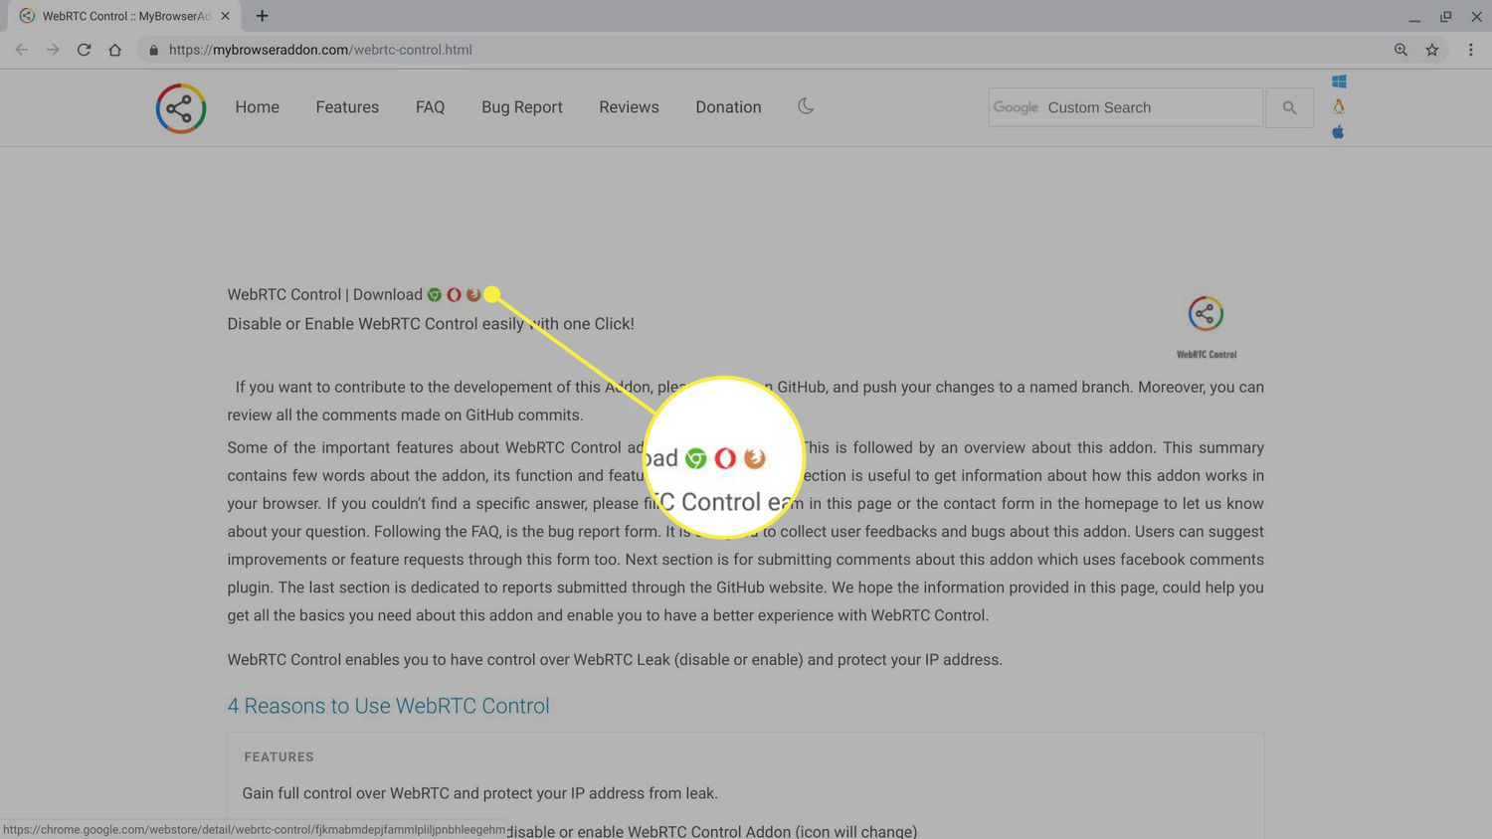
Task: Bookmark this page with the star icon
Action: (x=1432, y=50)
